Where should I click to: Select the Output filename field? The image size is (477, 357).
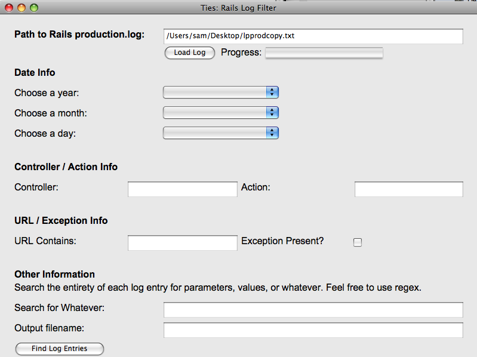pos(313,330)
